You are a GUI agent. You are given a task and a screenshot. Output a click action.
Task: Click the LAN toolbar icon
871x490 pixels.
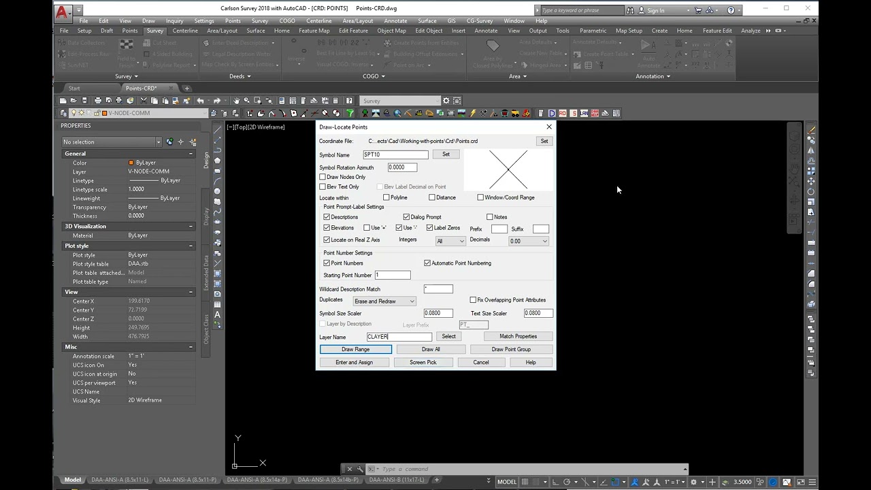pos(584,113)
